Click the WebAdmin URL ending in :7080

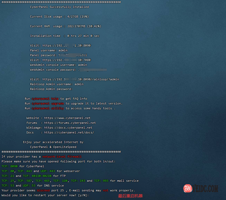(66, 60)
